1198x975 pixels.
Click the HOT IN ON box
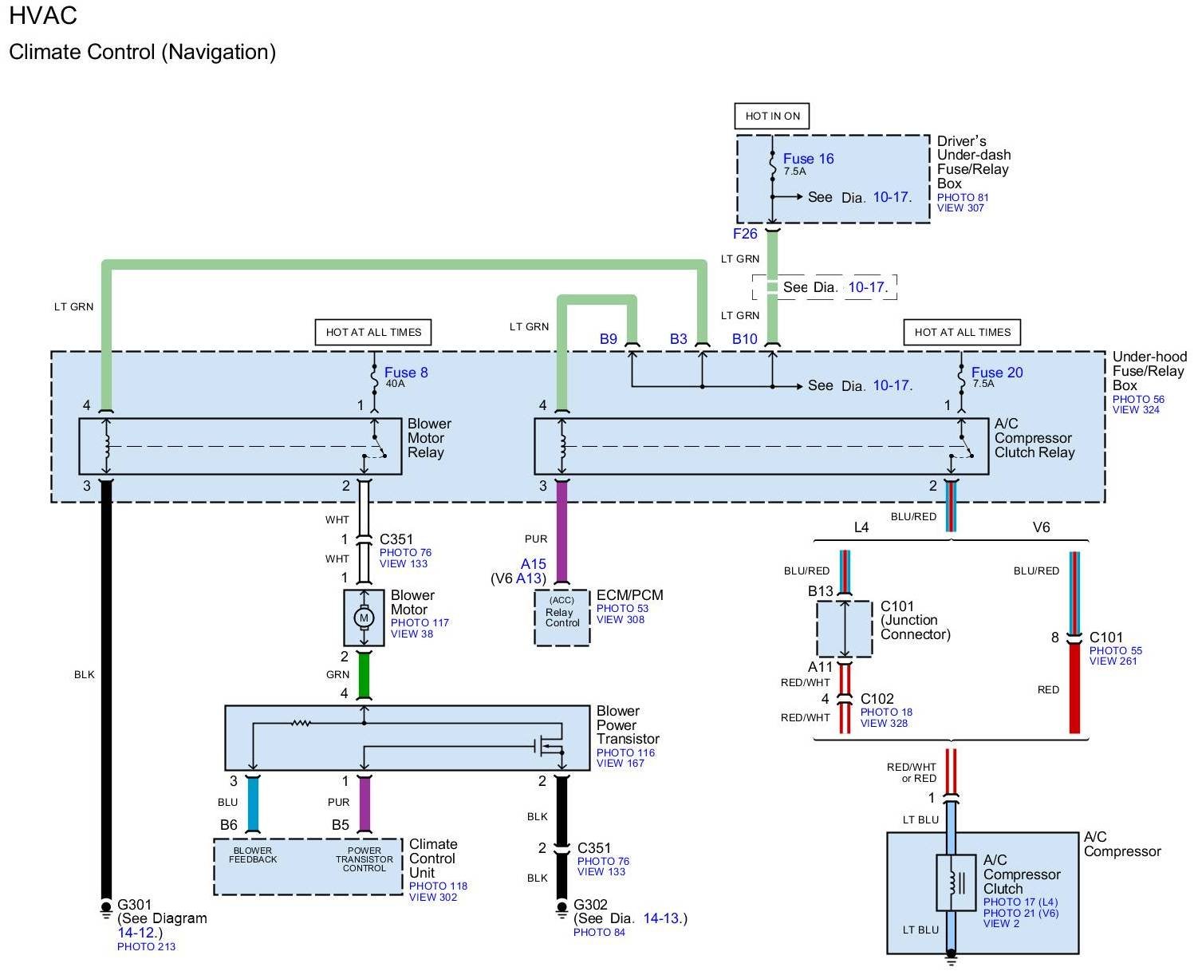[x=772, y=116]
